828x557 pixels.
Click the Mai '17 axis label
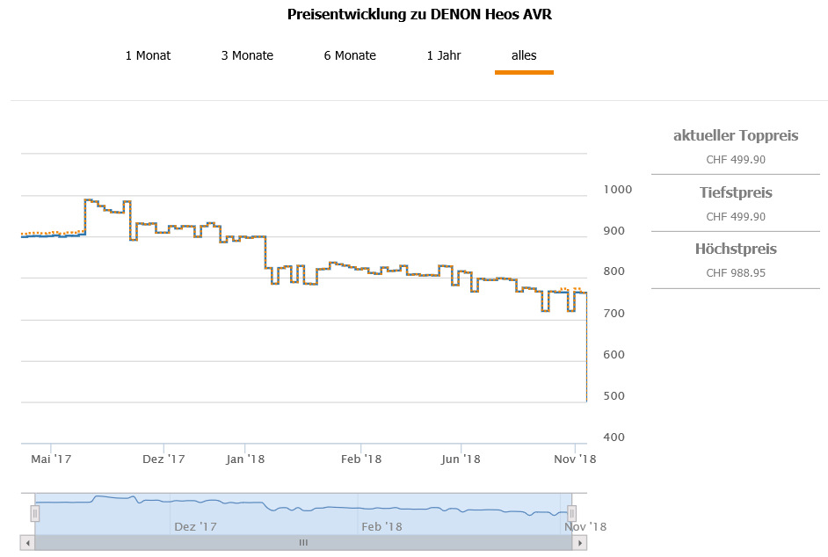pyautogui.click(x=51, y=459)
